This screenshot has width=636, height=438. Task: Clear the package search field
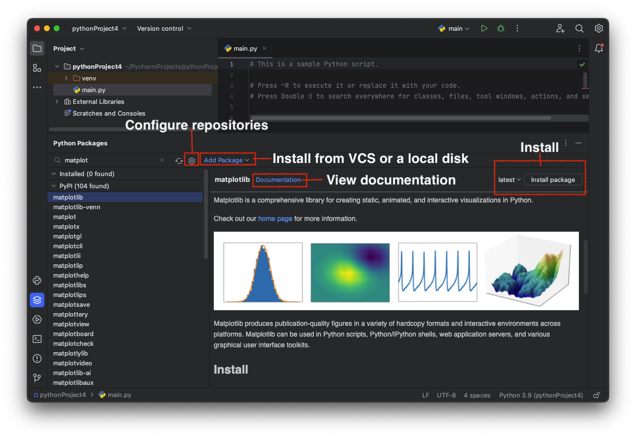[163, 160]
